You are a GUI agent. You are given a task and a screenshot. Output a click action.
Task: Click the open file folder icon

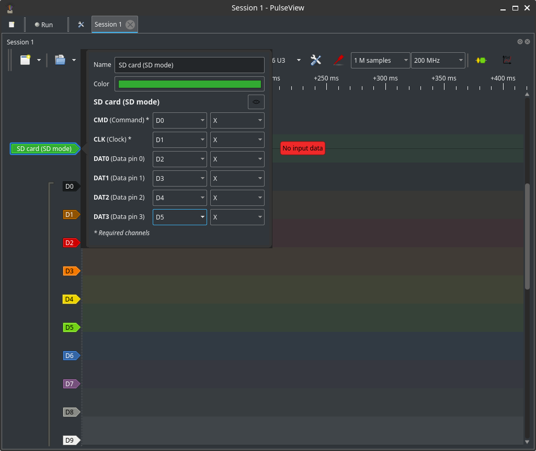(x=60, y=60)
